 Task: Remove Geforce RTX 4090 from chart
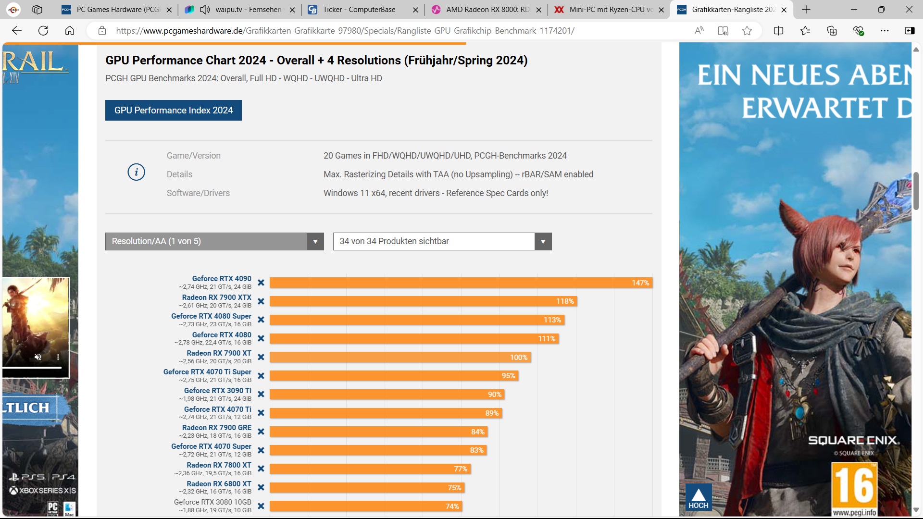pyautogui.click(x=261, y=283)
